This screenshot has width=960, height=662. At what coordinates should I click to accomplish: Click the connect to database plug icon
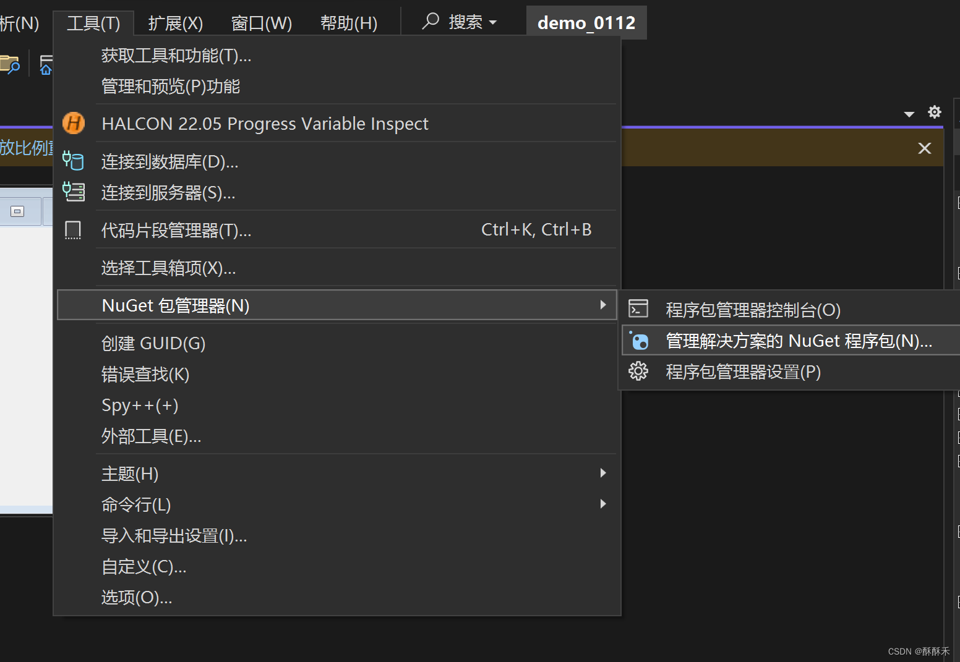(73, 161)
